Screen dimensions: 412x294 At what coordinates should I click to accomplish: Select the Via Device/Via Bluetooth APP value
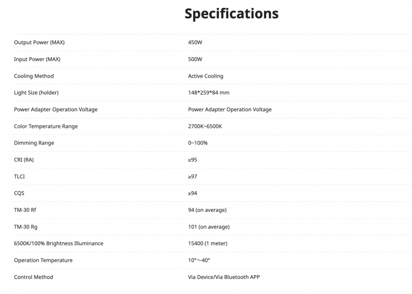point(224,277)
